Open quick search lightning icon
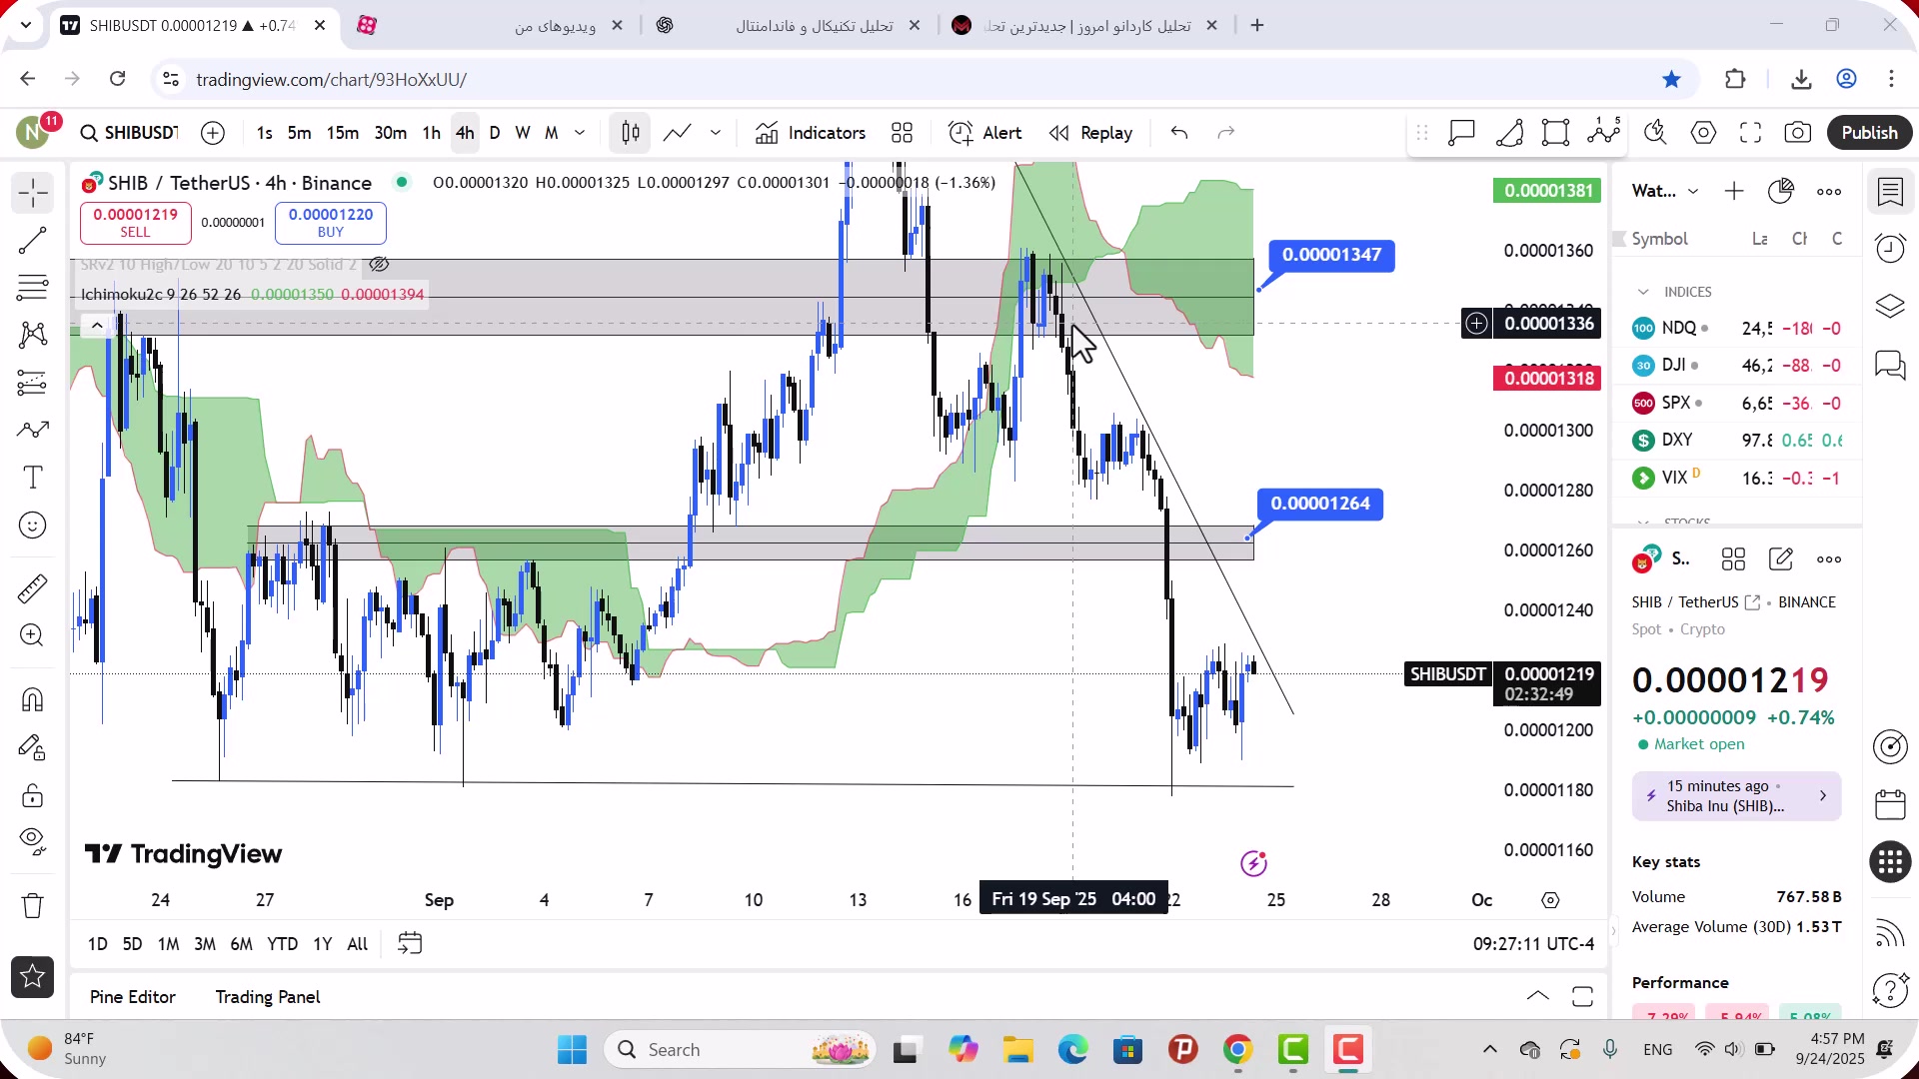This screenshot has width=1919, height=1079. pyautogui.click(x=1656, y=133)
